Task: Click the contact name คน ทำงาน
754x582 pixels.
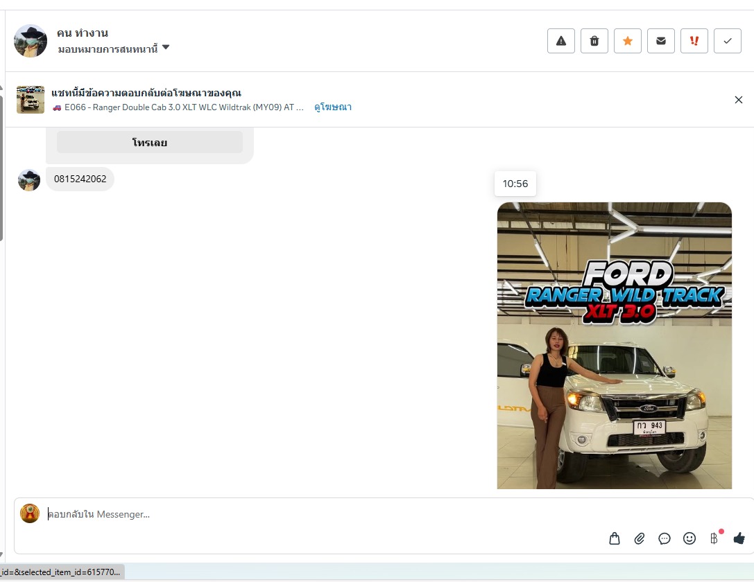Action: point(83,33)
